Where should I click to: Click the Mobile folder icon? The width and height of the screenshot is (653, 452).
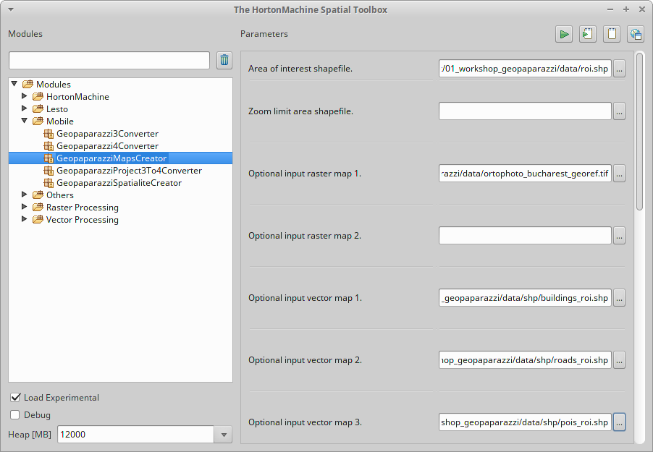tap(38, 121)
